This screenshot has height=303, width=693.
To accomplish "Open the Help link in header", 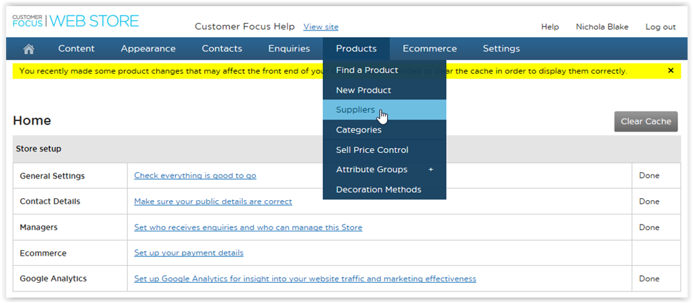I will [x=550, y=27].
